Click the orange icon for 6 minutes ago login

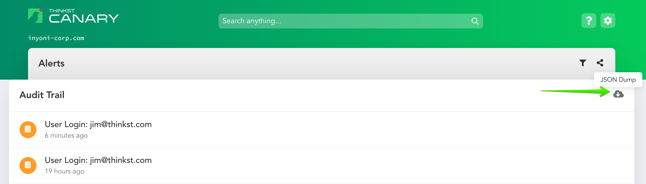pos(28,129)
